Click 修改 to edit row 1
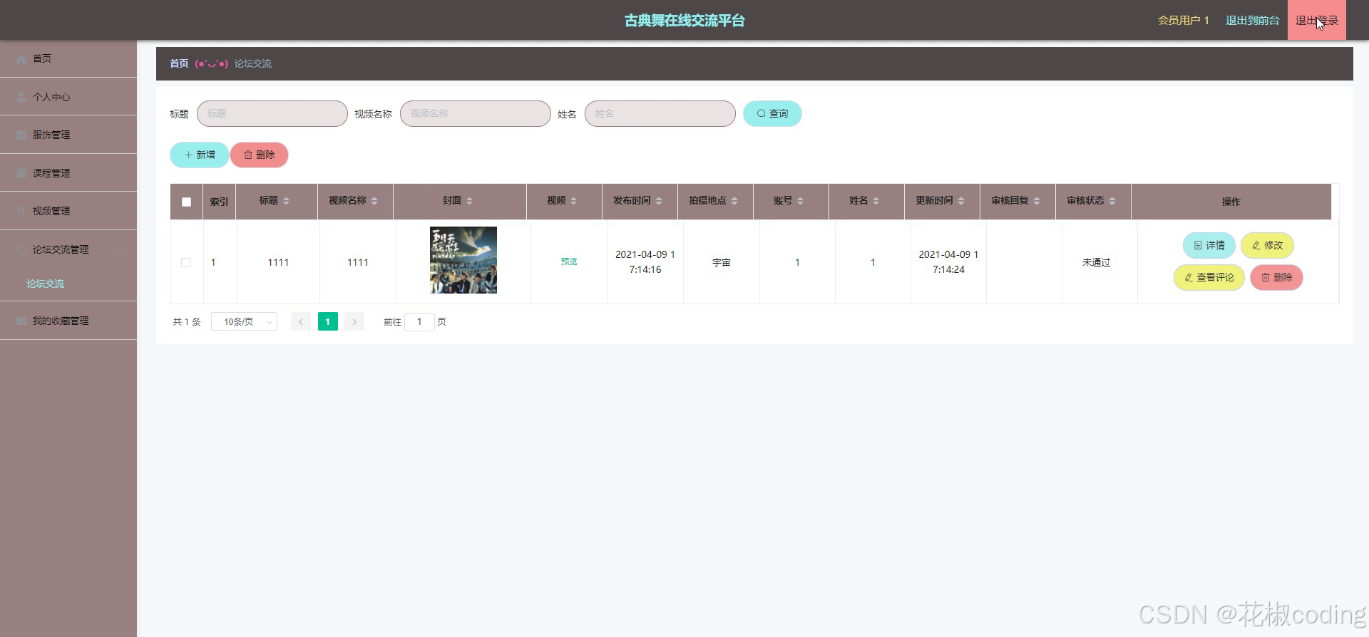Image resolution: width=1369 pixels, height=637 pixels. tap(1267, 245)
